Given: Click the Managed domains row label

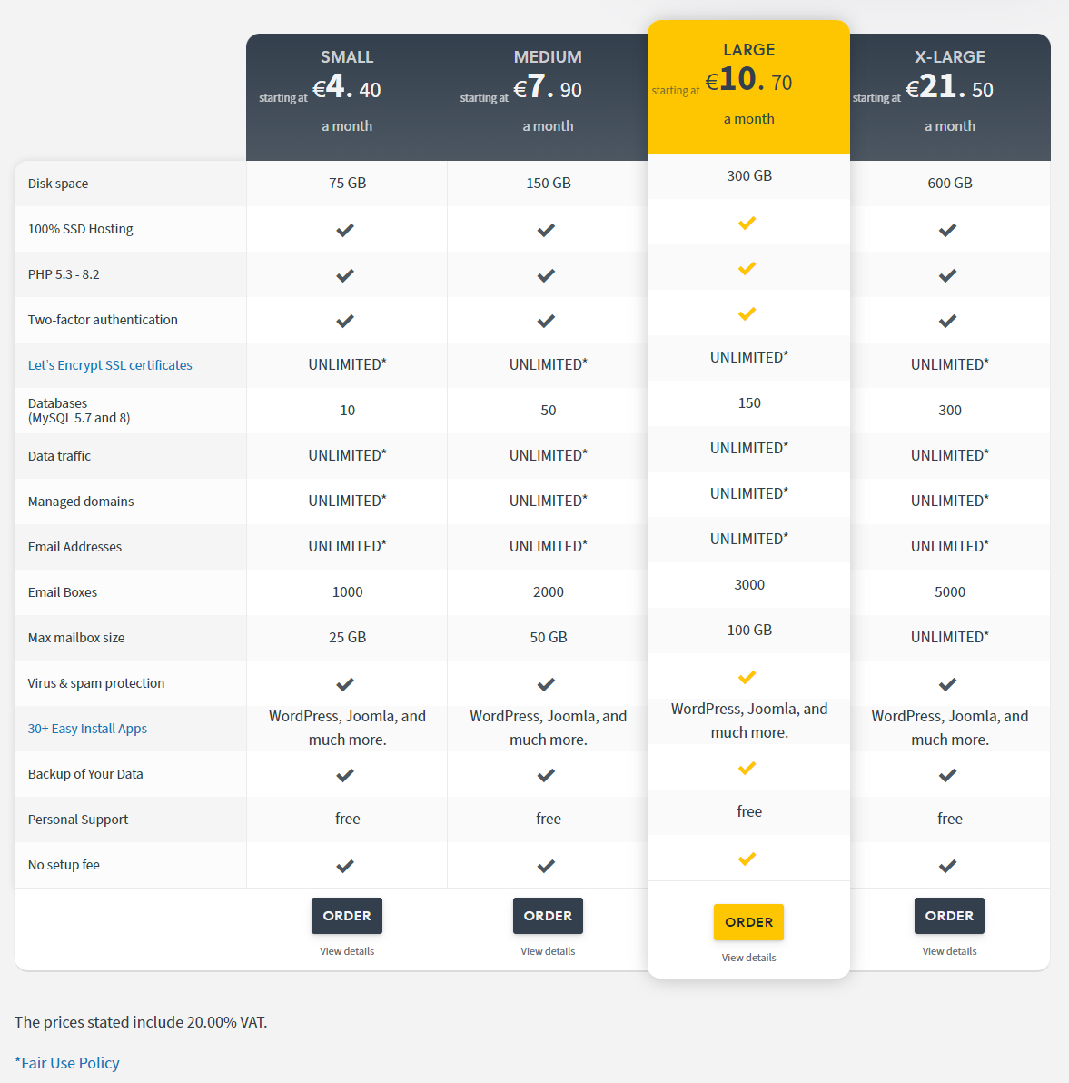Looking at the screenshot, I should (81, 502).
